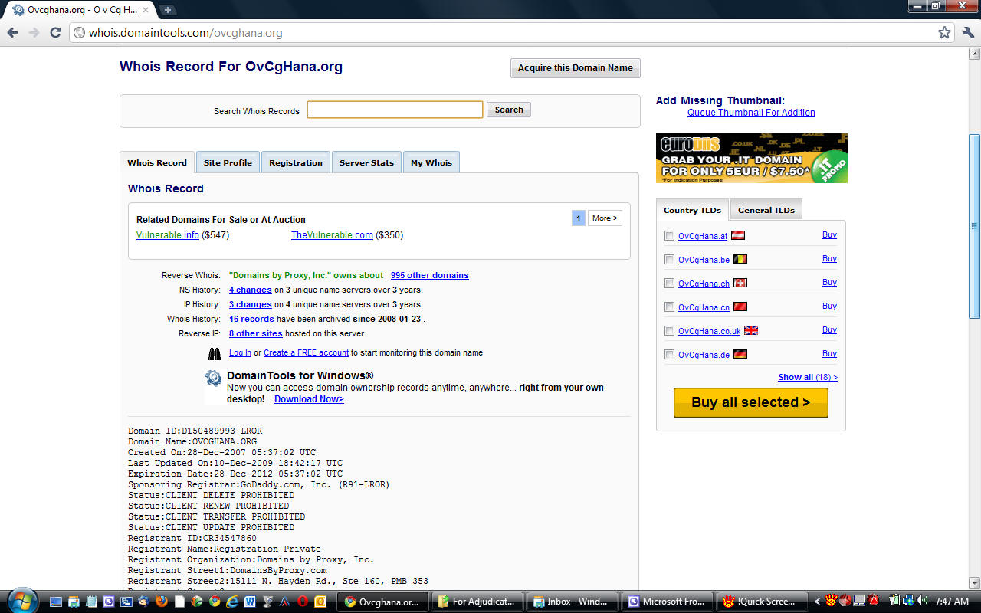This screenshot has height=613, width=981.
Task: Click the Acquire this Domain Name button
Action: coord(576,68)
